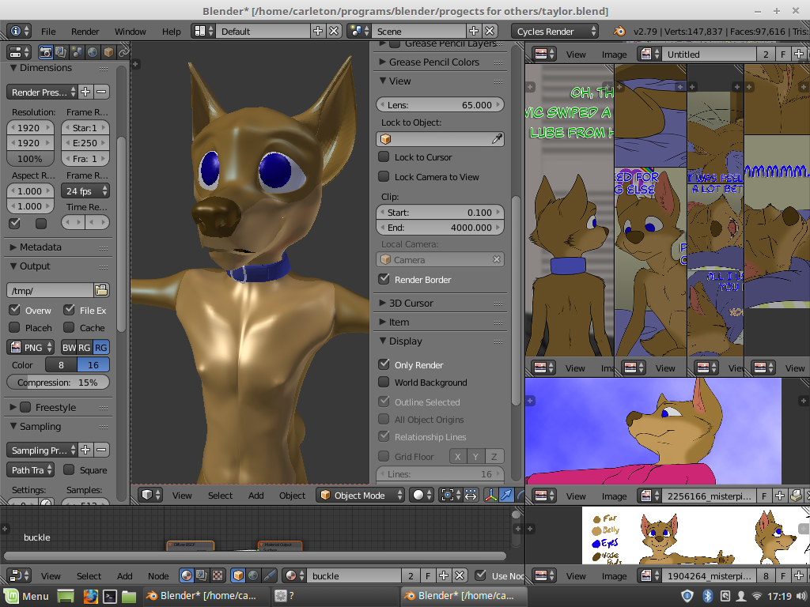This screenshot has width=810, height=607.
Task: Click the plus icon beside the Default layout
Action: [x=318, y=31]
